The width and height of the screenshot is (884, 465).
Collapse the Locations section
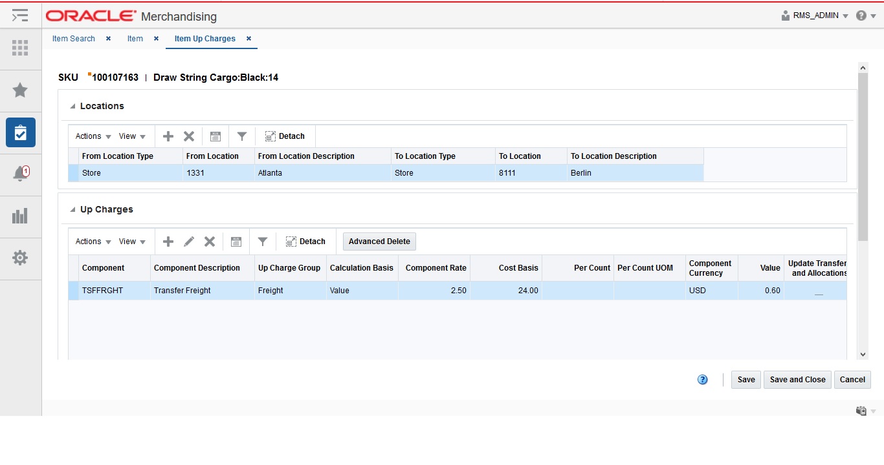pyautogui.click(x=72, y=106)
